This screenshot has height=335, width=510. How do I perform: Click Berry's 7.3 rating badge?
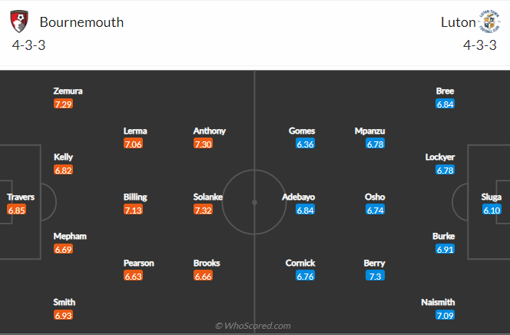pyautogui.click(x=375, y=276)
